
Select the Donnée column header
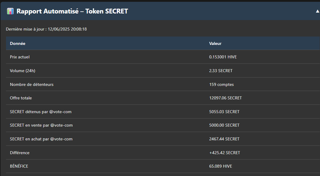click(x=17, y=43)
